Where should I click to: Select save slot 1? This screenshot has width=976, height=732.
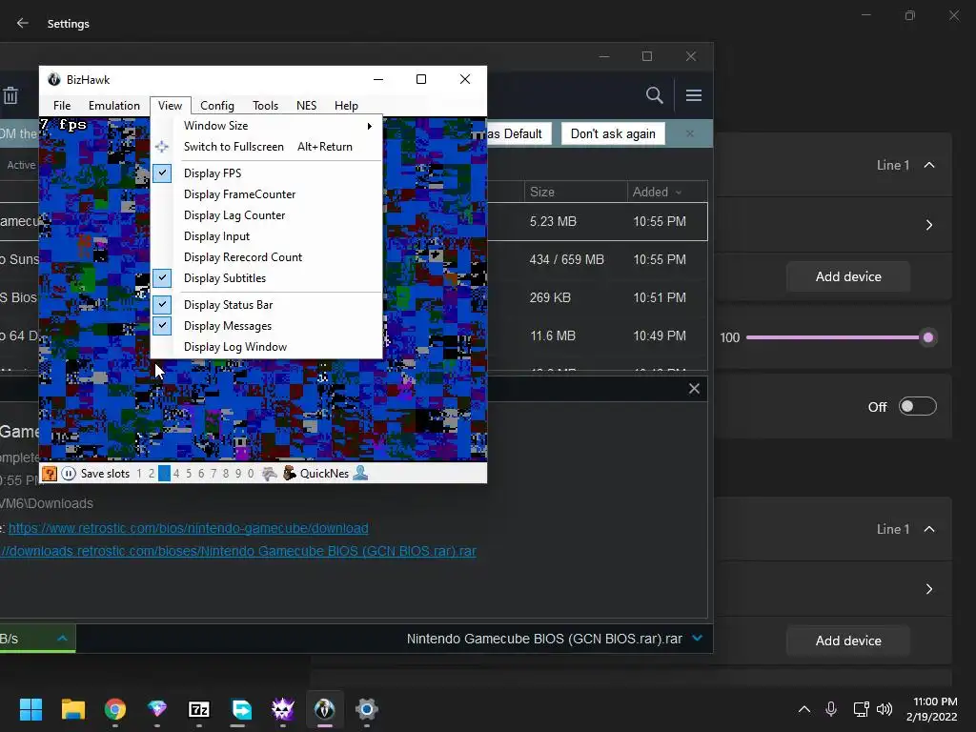click(x=139, y=474)
